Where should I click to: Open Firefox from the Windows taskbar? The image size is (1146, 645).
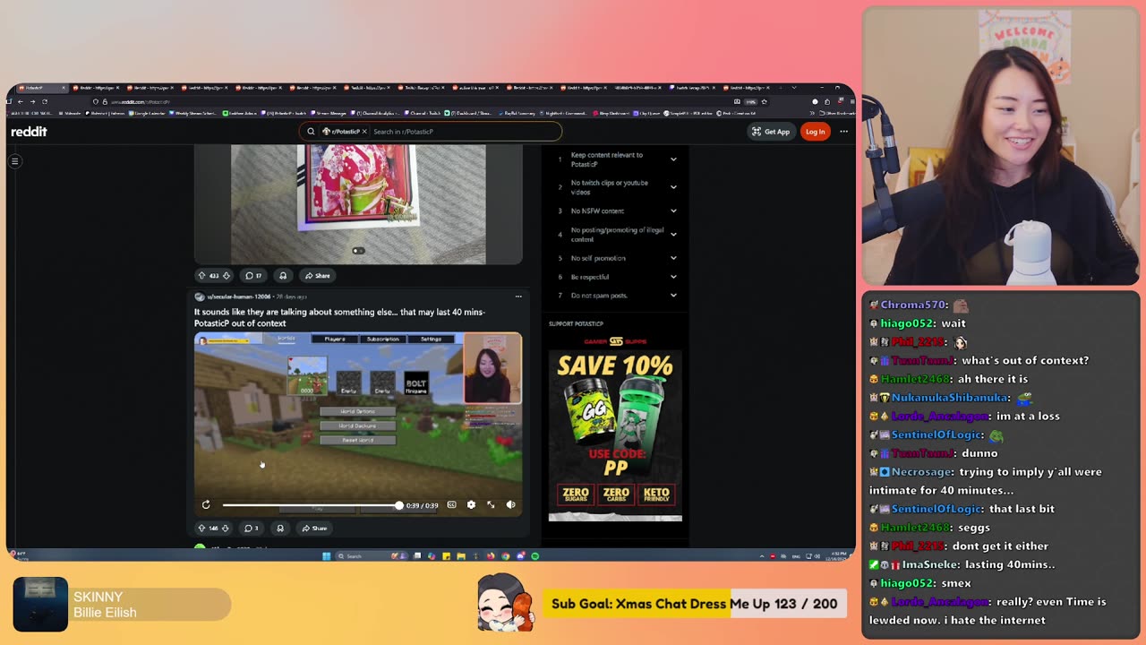click(491, 556)
